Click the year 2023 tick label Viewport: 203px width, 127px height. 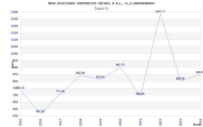[180, 122]
